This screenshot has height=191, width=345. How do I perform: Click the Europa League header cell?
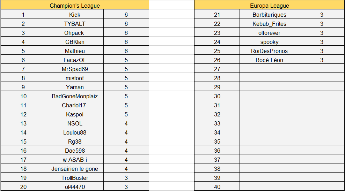click(x=269, y=6)
